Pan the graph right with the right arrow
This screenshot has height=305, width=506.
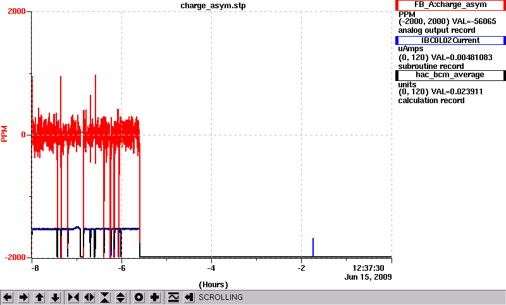[x=23, y=297]
